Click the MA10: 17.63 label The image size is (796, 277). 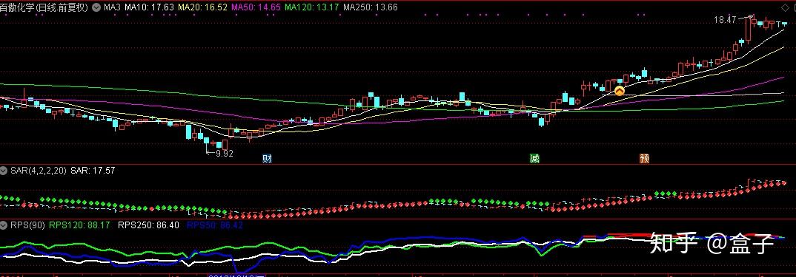[x=149, y=7]
